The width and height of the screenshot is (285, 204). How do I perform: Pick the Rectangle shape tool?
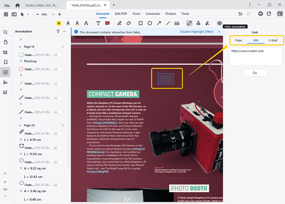(140, 23)
